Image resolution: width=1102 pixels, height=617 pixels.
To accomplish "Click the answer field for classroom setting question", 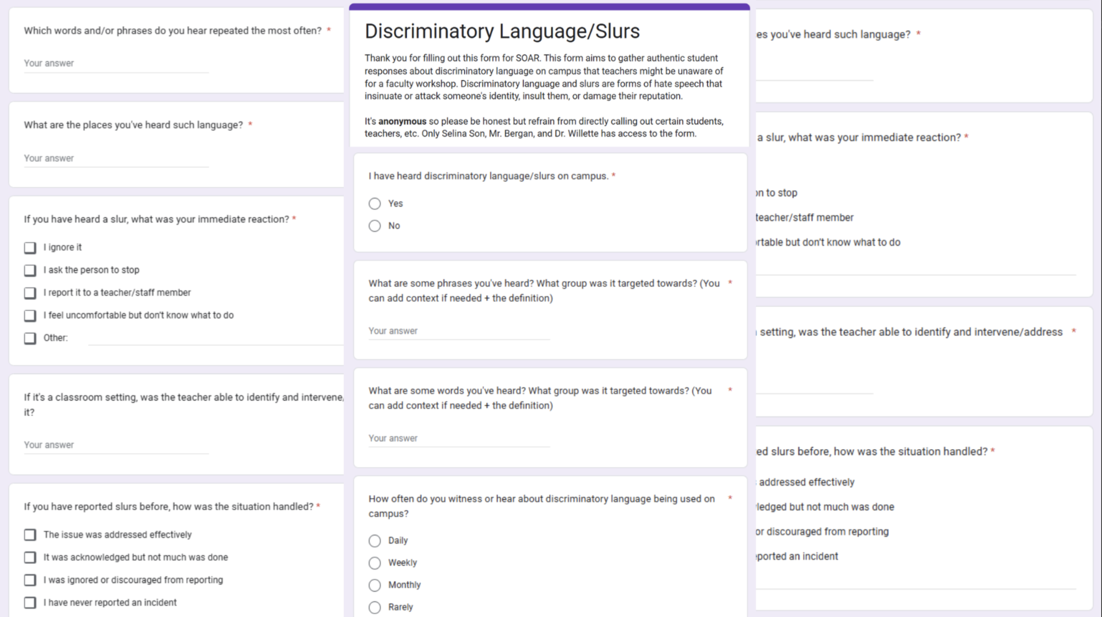I will coord(116,445).
